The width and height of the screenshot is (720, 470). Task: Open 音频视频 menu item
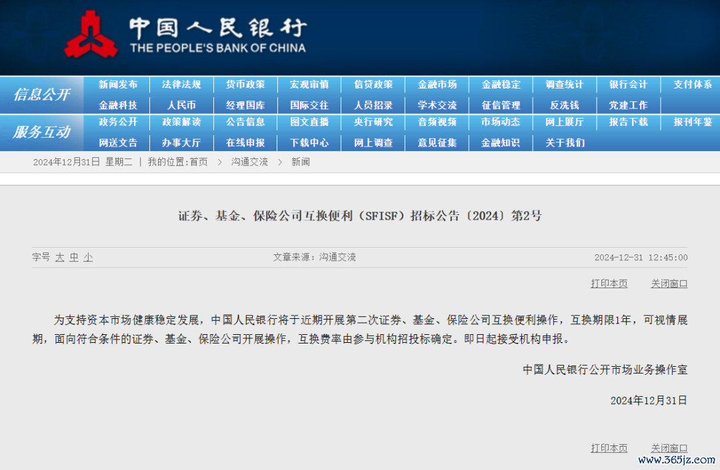(x=437, y=122)
